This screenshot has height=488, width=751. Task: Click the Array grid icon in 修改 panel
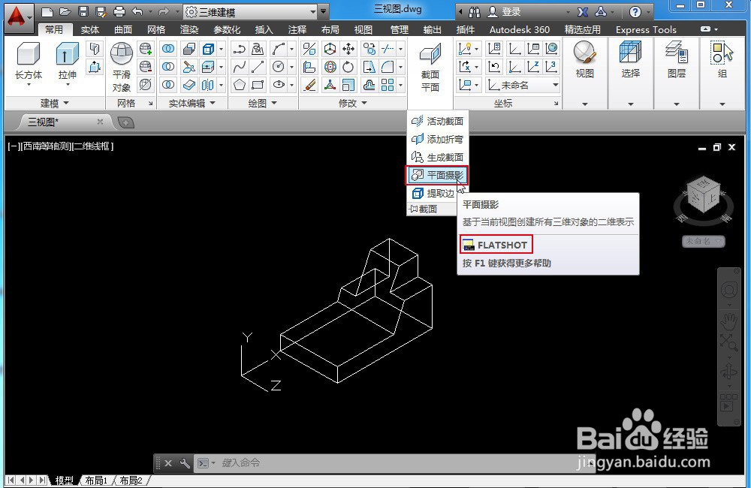(x=388, y=86)
